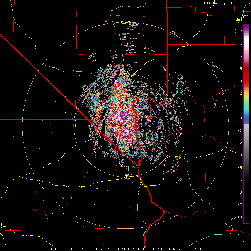Click the 5 value on the color scale

241,56
